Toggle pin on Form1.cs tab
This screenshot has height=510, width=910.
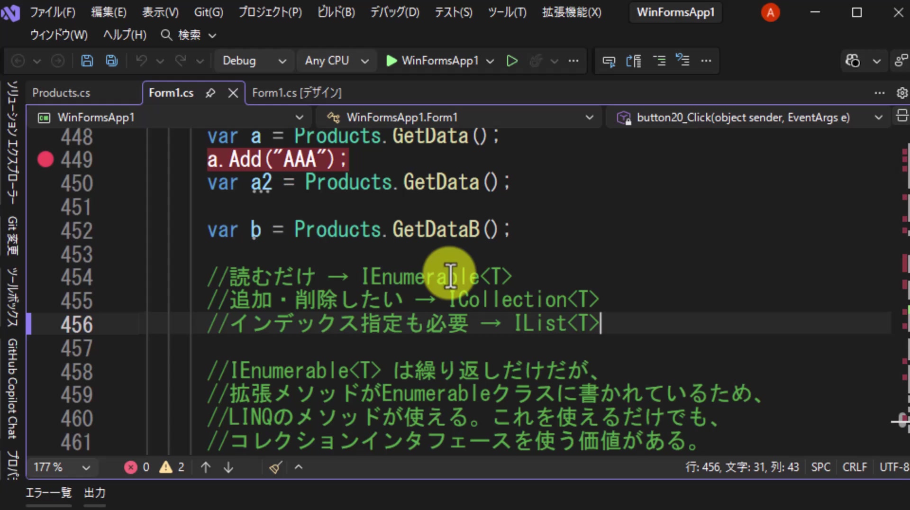[210, 93]
